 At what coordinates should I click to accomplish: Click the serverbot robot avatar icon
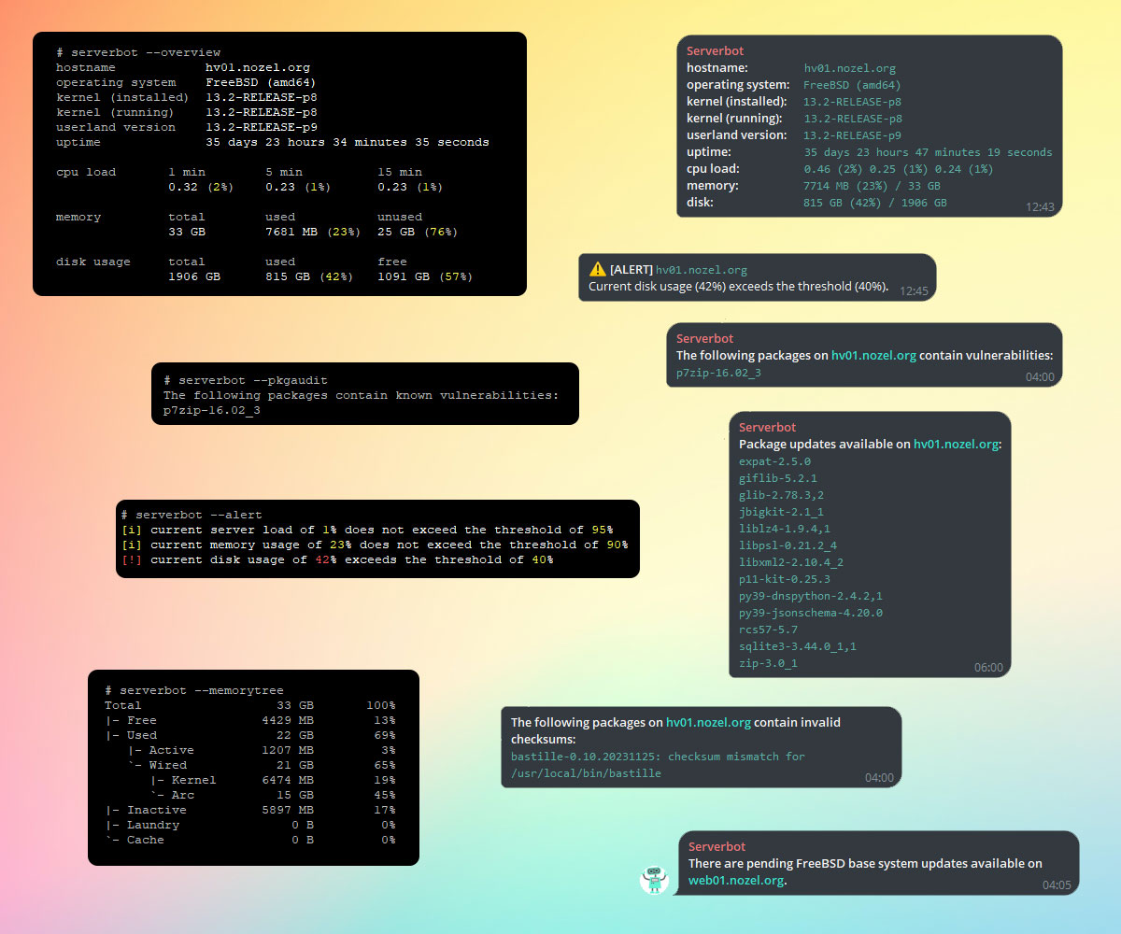[x=655, y=879]
